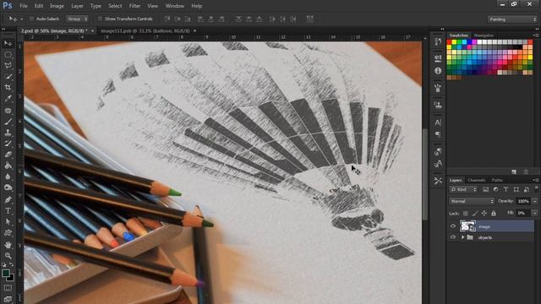
Task: Open the Fill slider dropdown arrow
Action: [535, 214]
